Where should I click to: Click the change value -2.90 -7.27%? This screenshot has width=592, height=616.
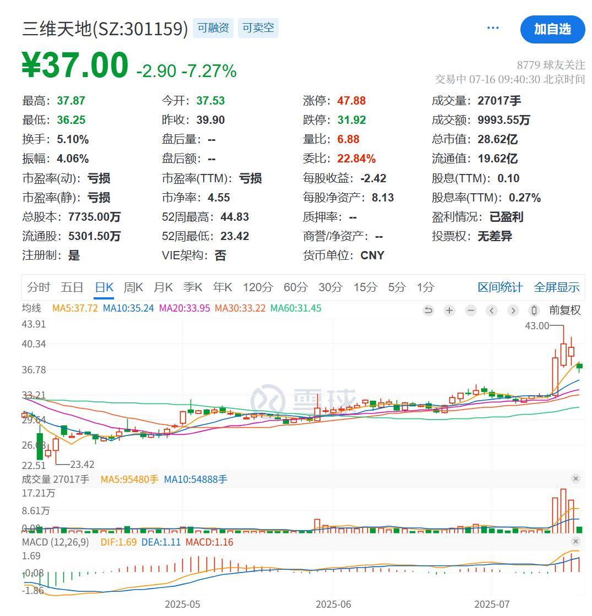[x=186, y=71]
